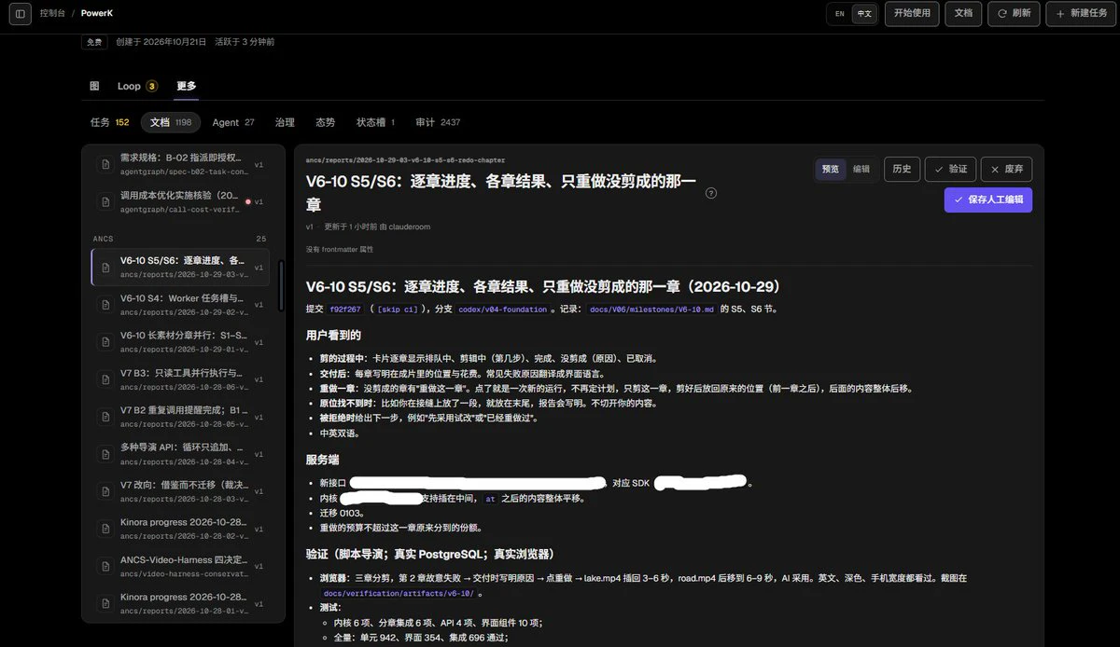Switch to the 文档 1198 sub-tab
1120x647 pixels.
pyautogui.click(x=171, y=122)
